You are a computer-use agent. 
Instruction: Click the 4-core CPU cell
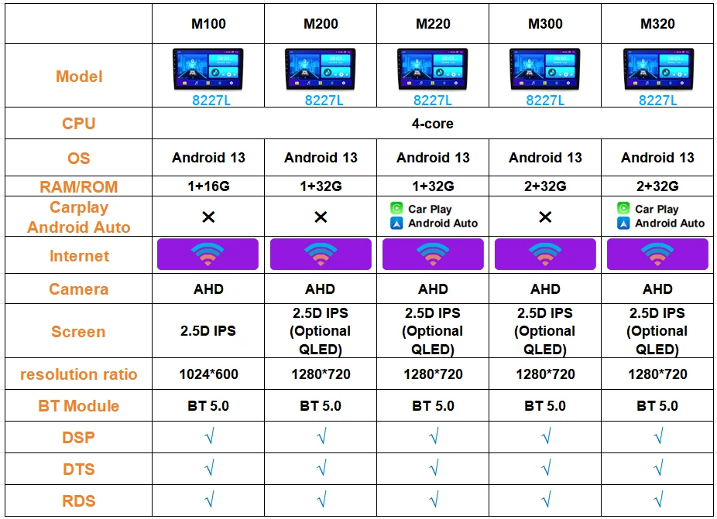(x=433, y=124)
